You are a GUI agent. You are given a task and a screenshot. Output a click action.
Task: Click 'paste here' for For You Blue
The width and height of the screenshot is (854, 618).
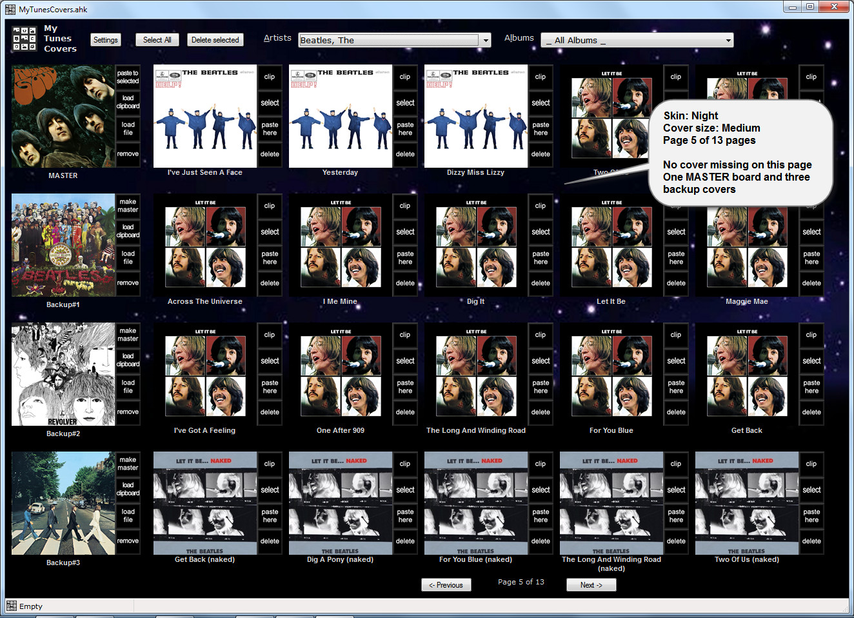(x=676, y=386)
